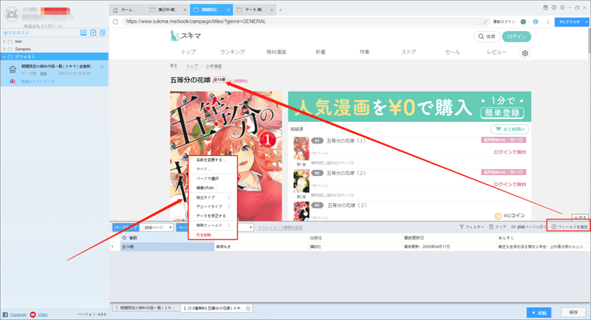This screenshot has width=591, height=320.
Task: Expand the test folder in task tree
Action: pyautogui.click(x=4, y=41)
